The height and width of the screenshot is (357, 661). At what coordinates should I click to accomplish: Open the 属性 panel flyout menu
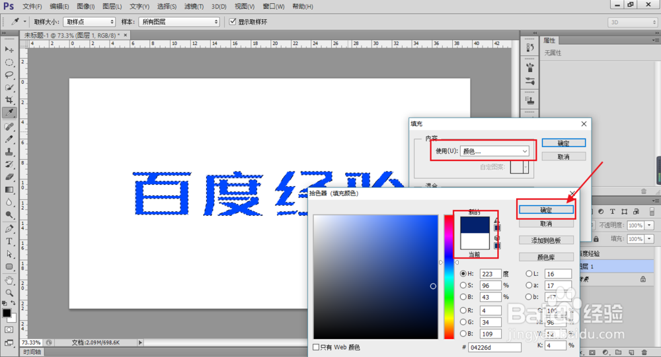[x=655, y=40]
